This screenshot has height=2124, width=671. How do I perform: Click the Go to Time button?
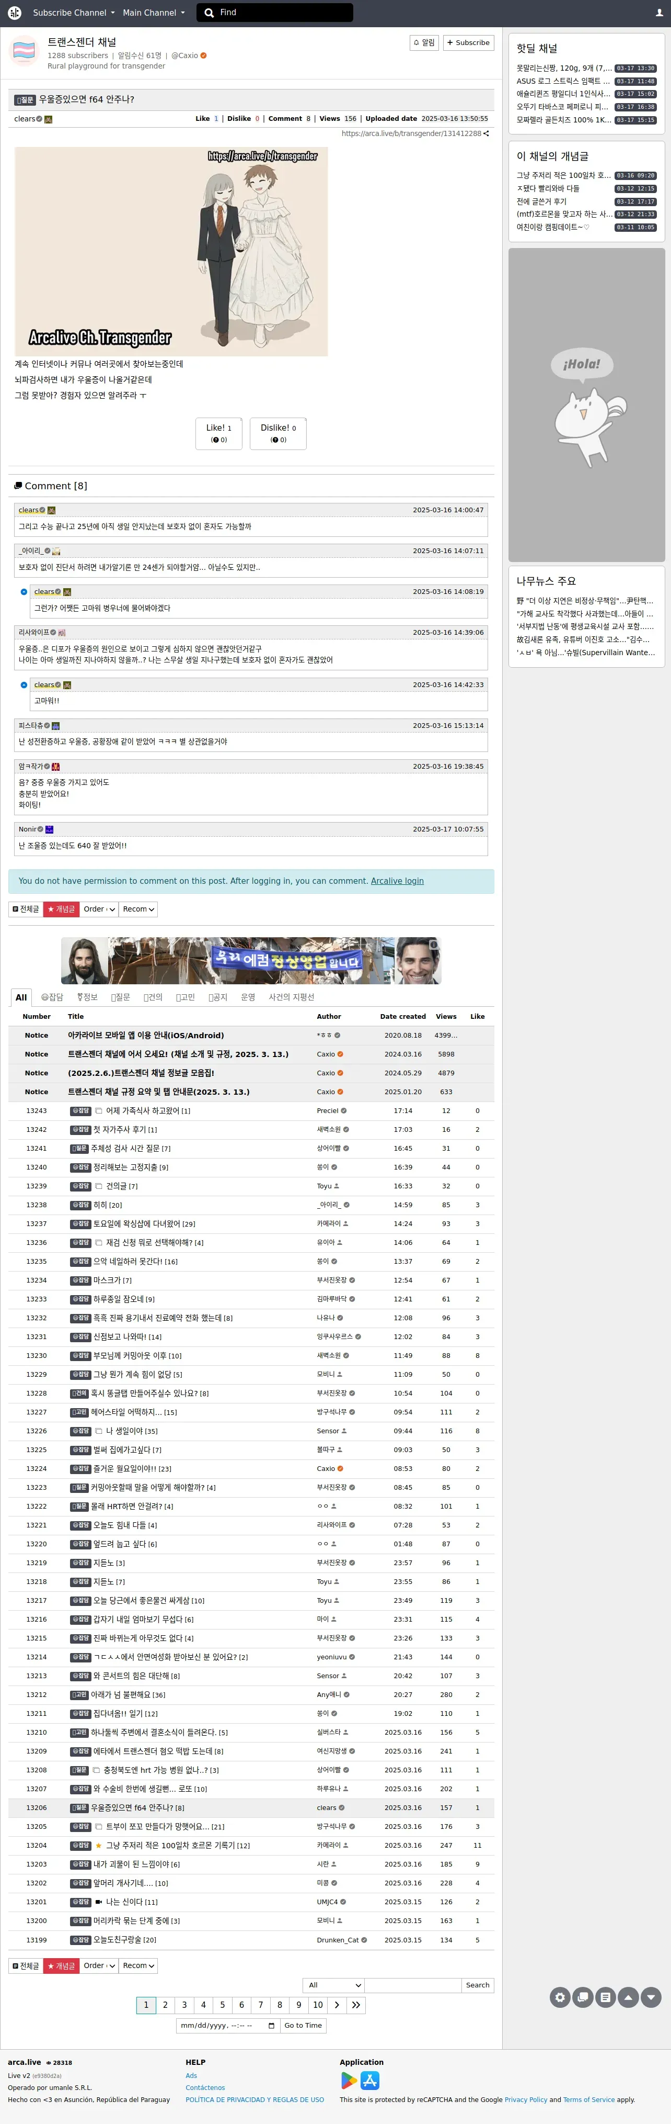tap(303, 2025)
